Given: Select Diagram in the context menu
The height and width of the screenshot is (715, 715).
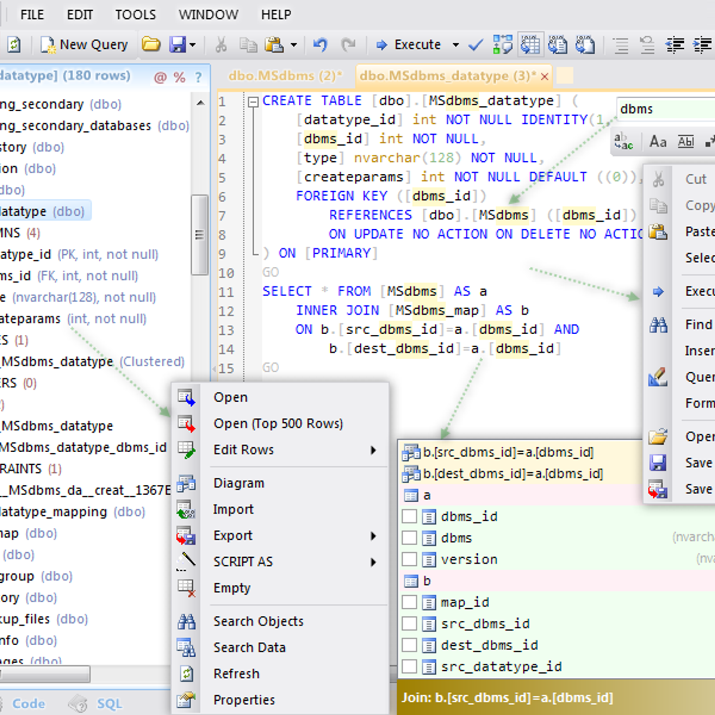Looking at the screenshot, I should tap(280, 483).
